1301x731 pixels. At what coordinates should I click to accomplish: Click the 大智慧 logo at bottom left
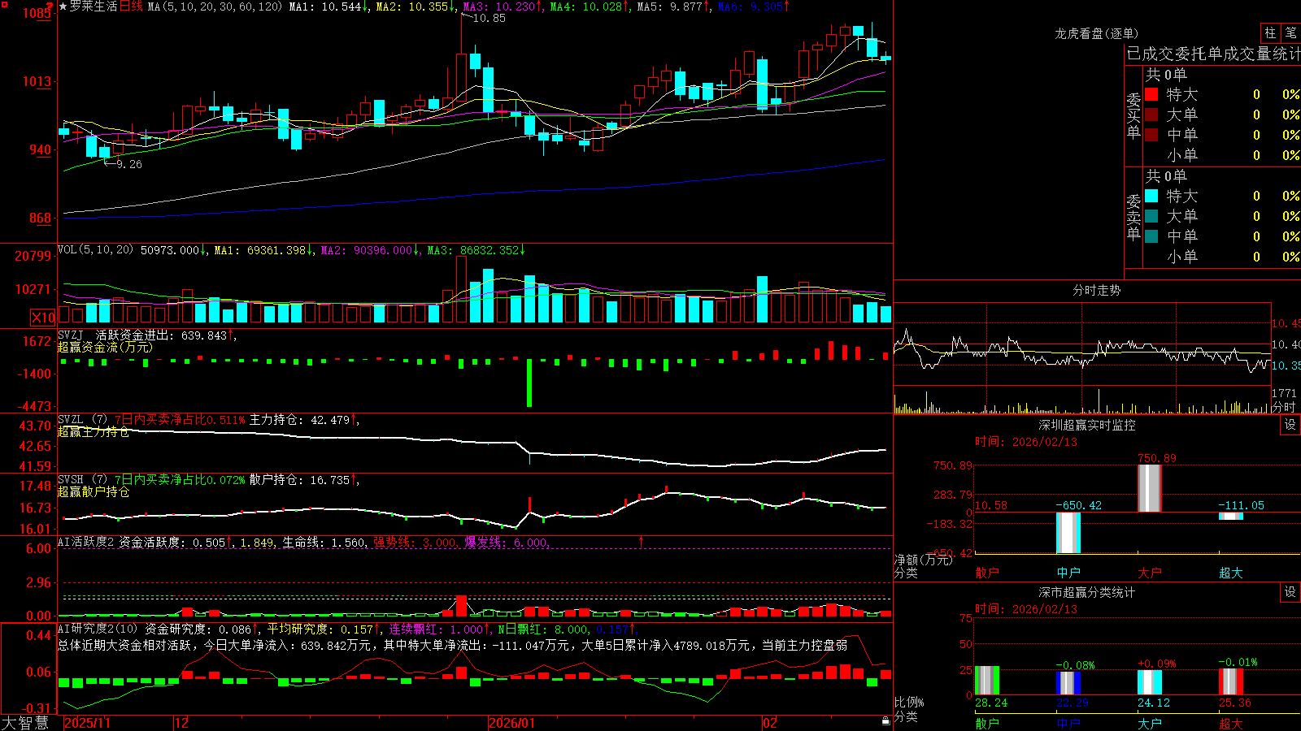pyautogui.click(x=25, y=722)
